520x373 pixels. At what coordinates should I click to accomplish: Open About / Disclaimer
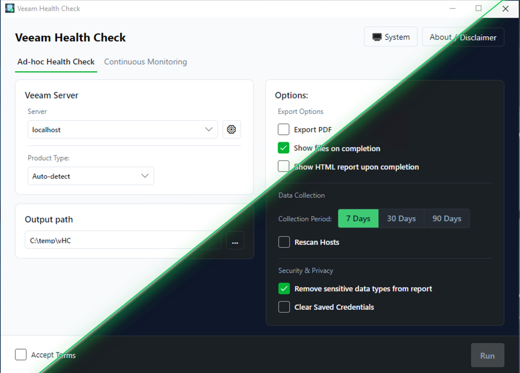463,37
